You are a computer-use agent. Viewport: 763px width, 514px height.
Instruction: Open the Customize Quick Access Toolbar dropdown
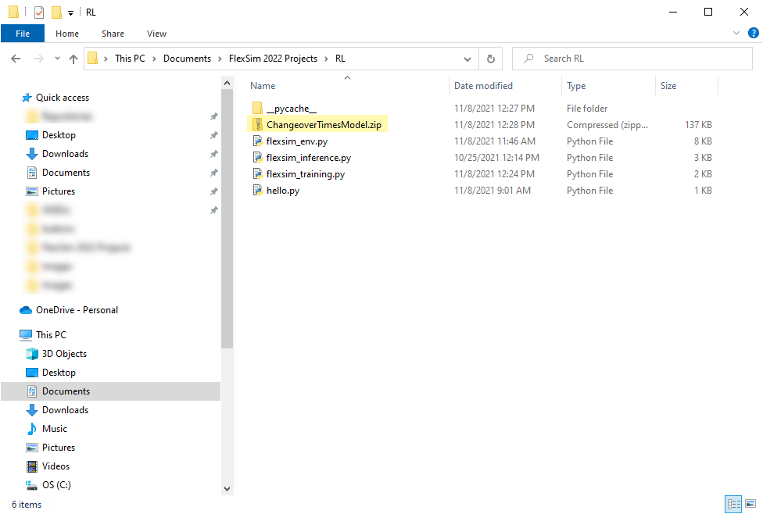pos(70,12)
